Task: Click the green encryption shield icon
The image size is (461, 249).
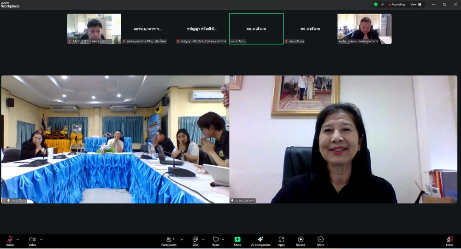Action: click(376, 4)
